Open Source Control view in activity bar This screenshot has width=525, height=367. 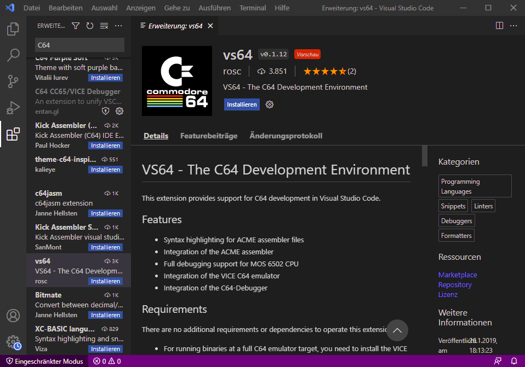pos(13,81)
